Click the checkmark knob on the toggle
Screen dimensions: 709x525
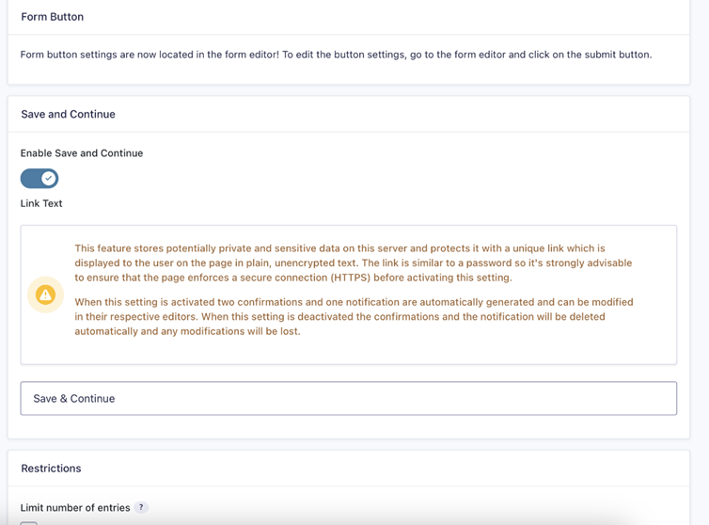[48, 179]
